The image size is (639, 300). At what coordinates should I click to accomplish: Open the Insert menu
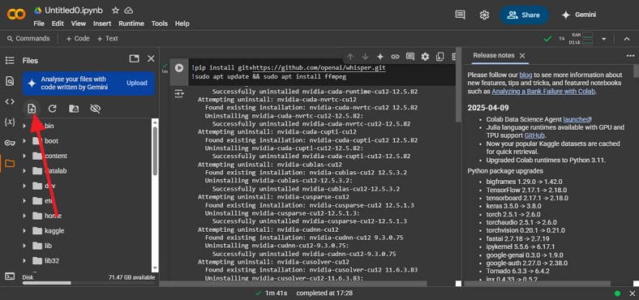(x=102, y=24)
